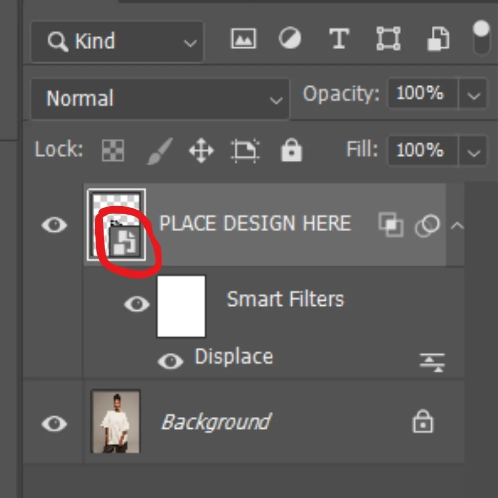Click the Background layer lock icon

point(422,421)
